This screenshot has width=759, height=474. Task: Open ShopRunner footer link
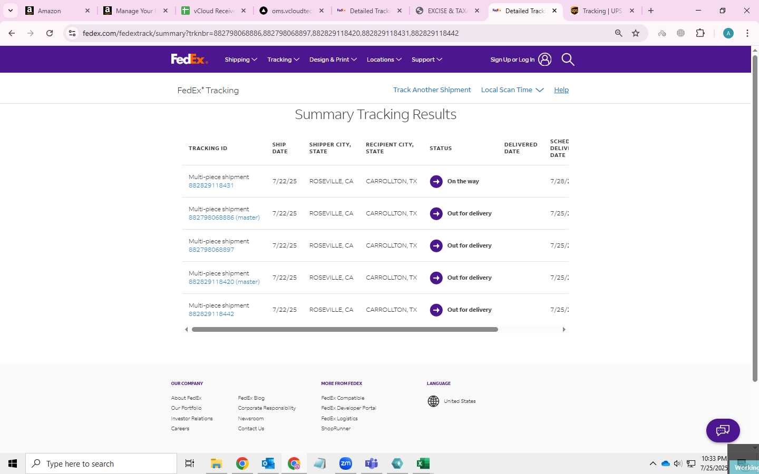pos(336,429)
